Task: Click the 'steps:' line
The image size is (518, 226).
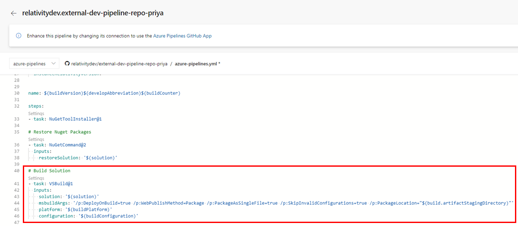Action: point(36,106)
